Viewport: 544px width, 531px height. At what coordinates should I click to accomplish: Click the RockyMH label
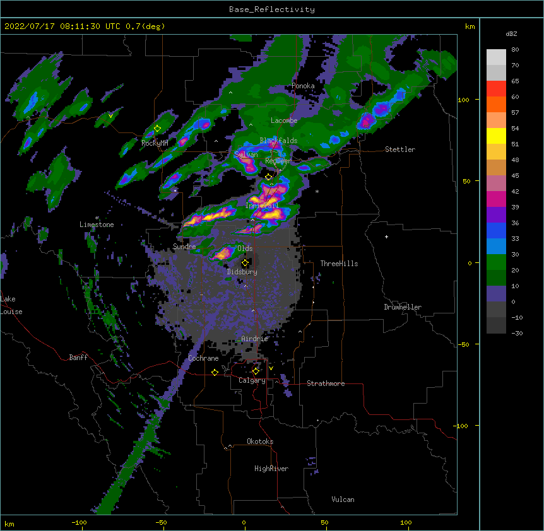(x=155, y=143)
